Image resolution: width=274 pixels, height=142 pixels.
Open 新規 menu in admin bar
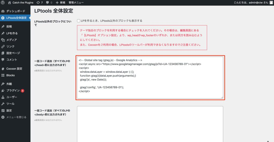coord(60,3)
